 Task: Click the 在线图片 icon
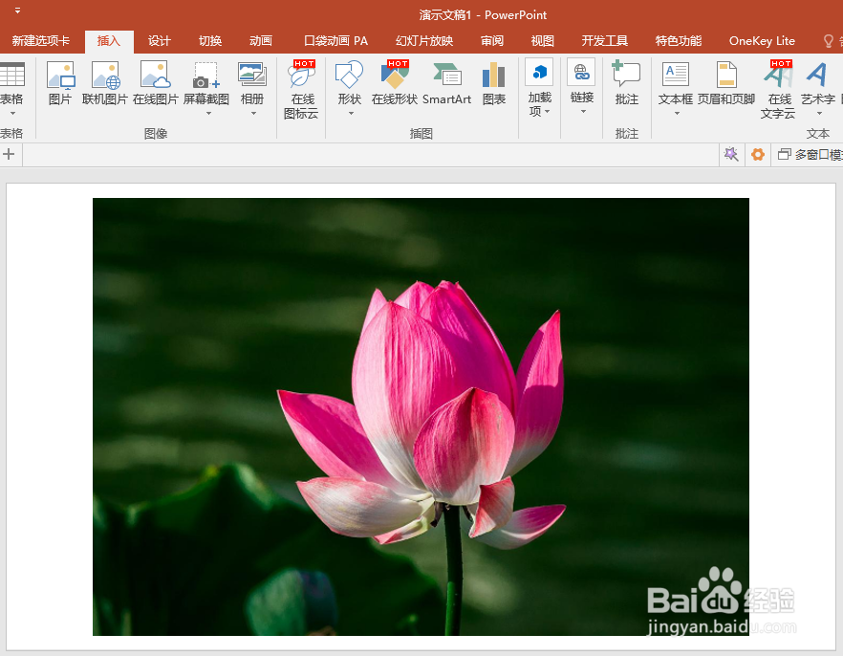155,75
